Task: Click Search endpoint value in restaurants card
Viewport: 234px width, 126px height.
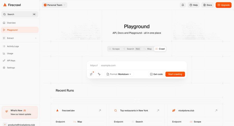Action: 137,122
